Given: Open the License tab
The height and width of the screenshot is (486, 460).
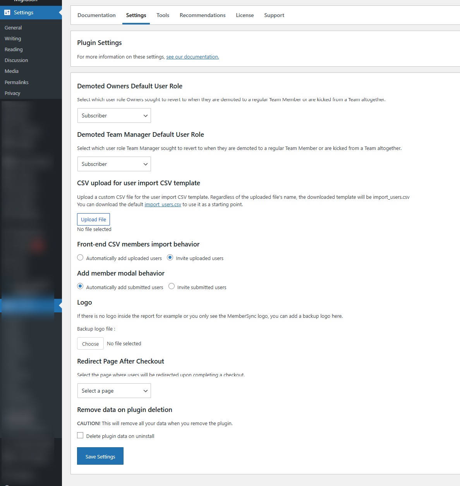Looking at the screenshot, I should tap(245, 15).
